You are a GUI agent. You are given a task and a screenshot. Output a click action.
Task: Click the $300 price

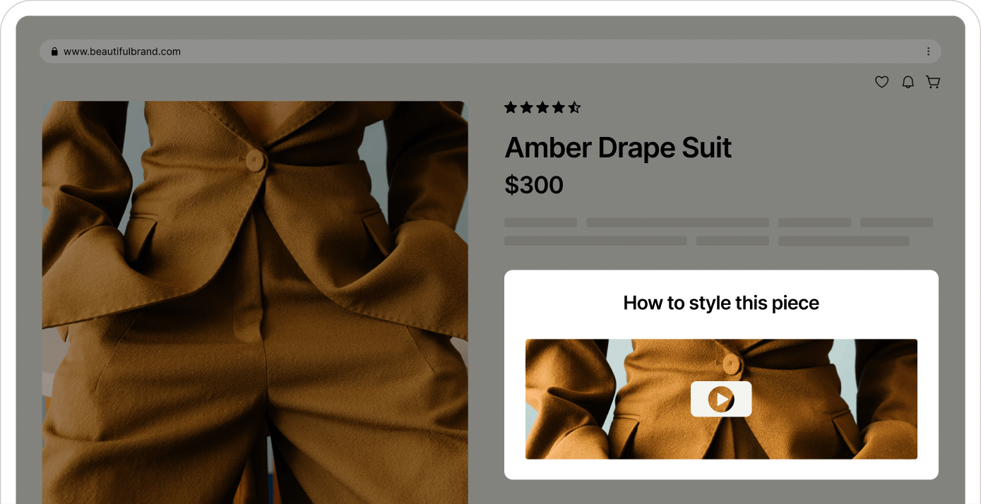pos(534,185)
